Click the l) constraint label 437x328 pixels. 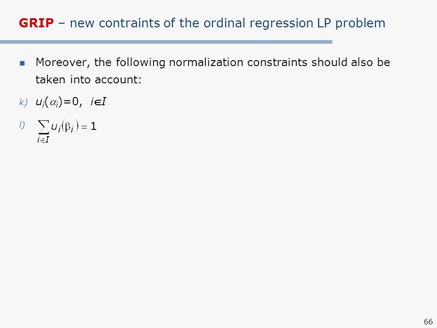point(22,125)
